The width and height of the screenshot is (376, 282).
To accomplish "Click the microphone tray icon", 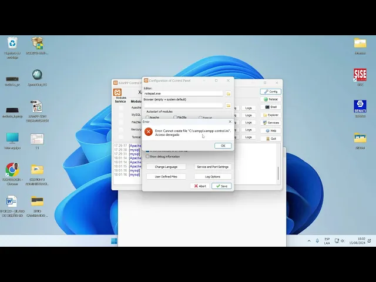I will (317, 241).
